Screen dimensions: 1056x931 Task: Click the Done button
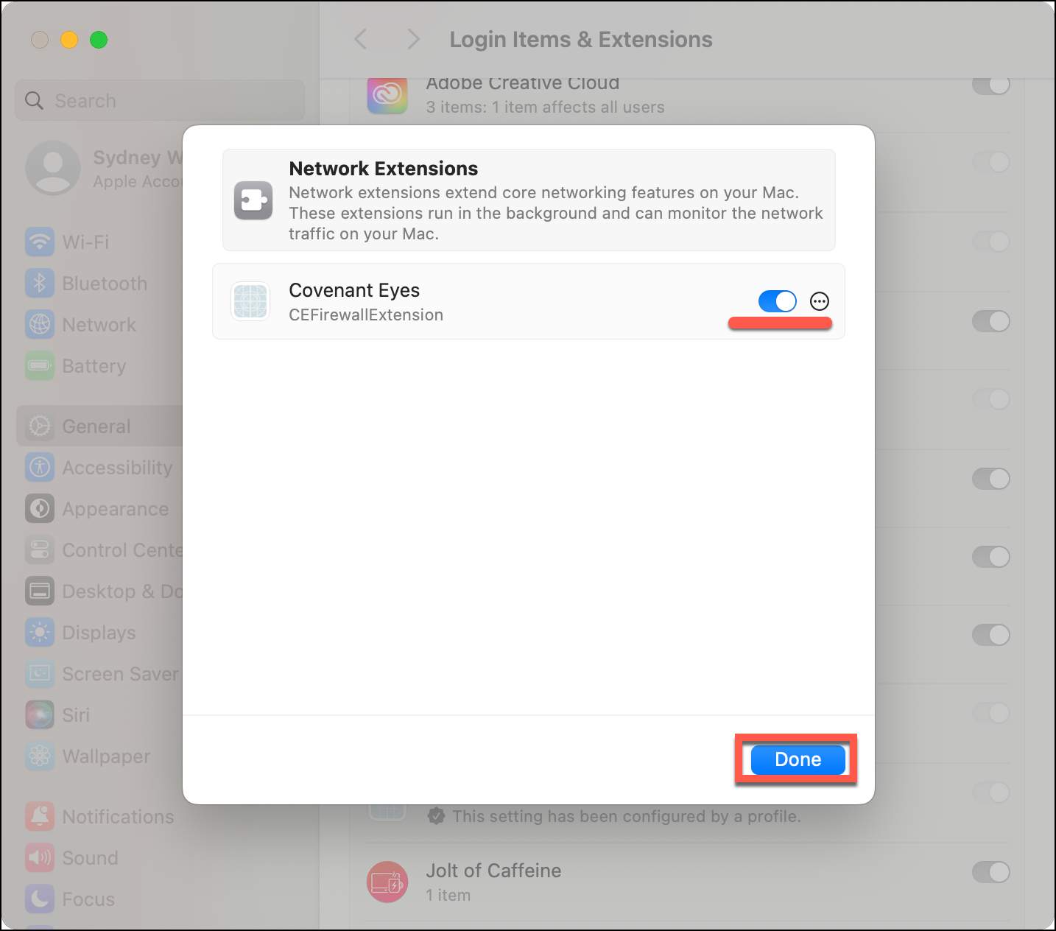point(798,759)
